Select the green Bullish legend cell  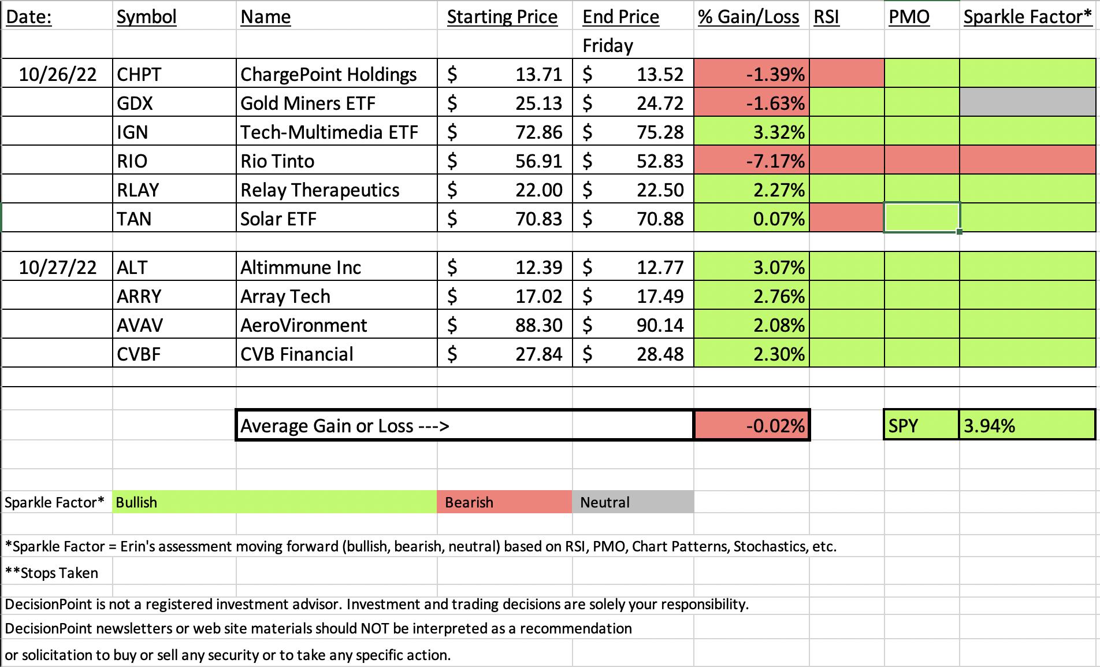tap(274, 502)
